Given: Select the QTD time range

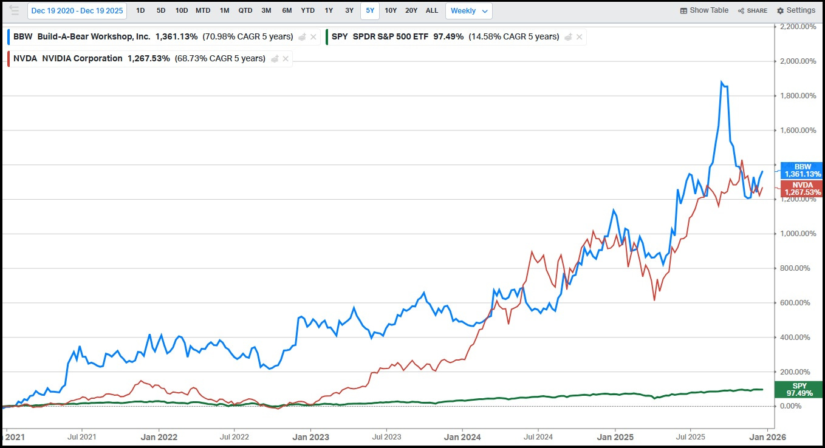Looking at the screenshot, I should [x=245, y=11].
